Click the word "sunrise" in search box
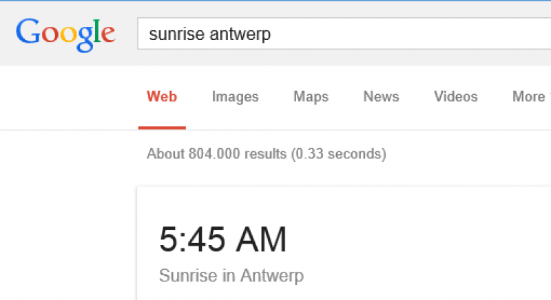551x300 pixels. (172, 34)
